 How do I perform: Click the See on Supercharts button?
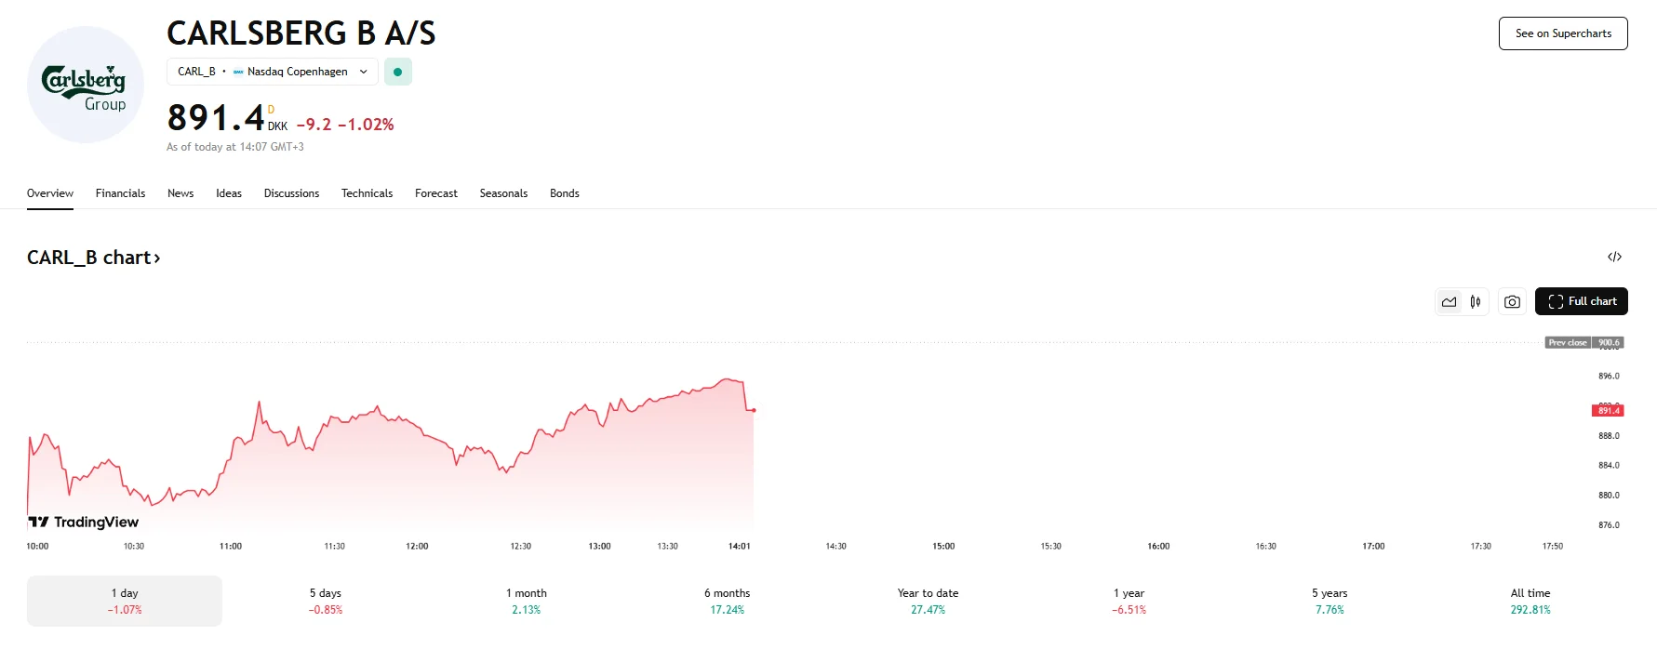point(1563,33)
